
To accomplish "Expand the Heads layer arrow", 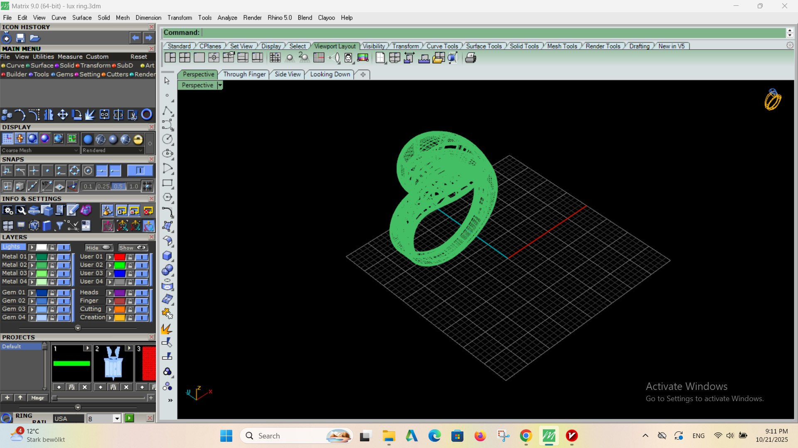I will (110, 293).
